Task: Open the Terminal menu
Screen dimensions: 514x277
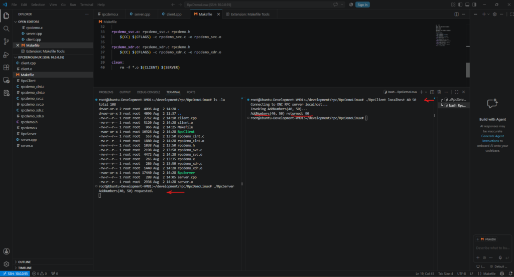Action: click(86, 5)
